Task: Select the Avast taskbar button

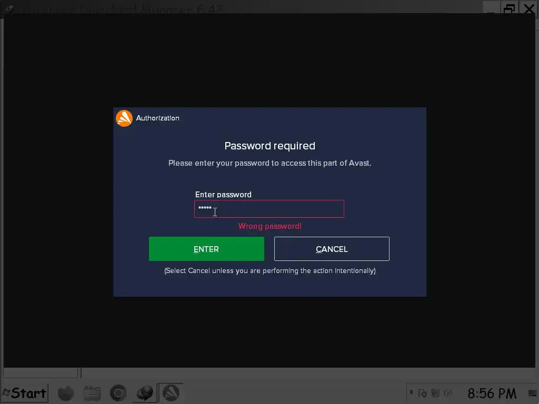Action: coord(171,393)
